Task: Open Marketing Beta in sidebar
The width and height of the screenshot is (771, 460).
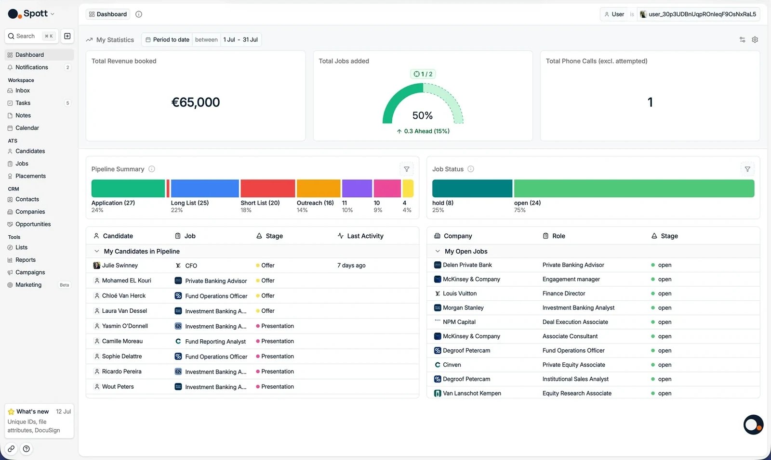Action: click(x=39, y=285)
